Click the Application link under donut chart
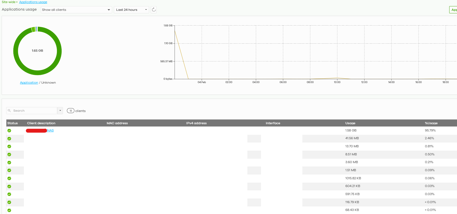 click(x=29, y=83)
